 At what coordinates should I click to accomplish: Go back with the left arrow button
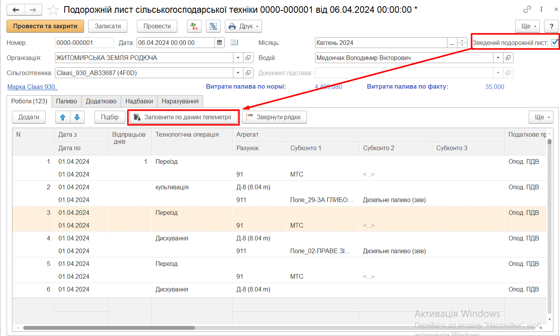pos(16,10)
